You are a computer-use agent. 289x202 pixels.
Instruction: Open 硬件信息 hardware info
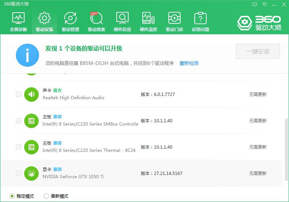(x=122, y=22)
